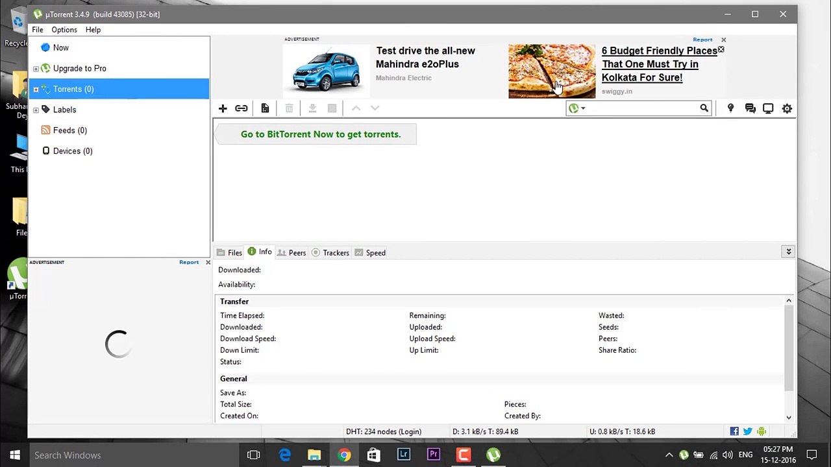Viewport: 831px width, 467px height.
Task: Switch to the Files tab
Action: [x=229, y=252]
